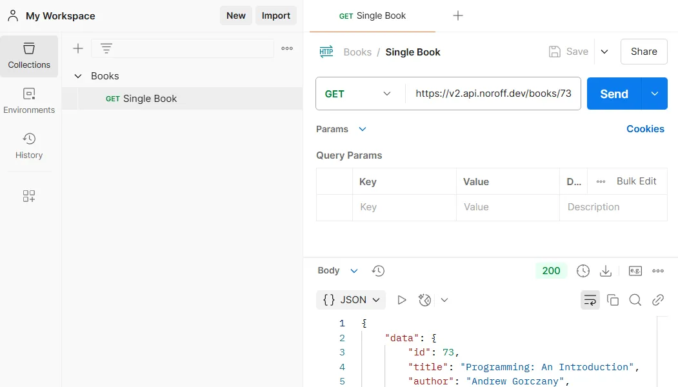Open the Environments sidebar panel
Screen dimensions: 678x387
(x=29, y=101)
